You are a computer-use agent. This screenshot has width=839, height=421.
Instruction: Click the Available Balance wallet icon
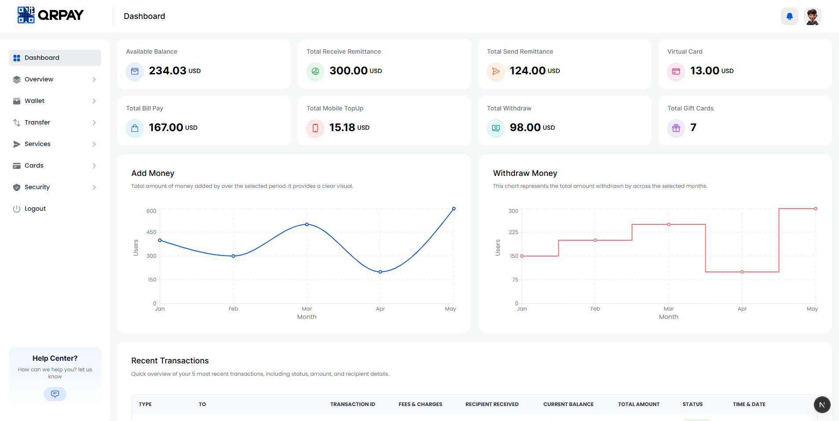(135, 71)
